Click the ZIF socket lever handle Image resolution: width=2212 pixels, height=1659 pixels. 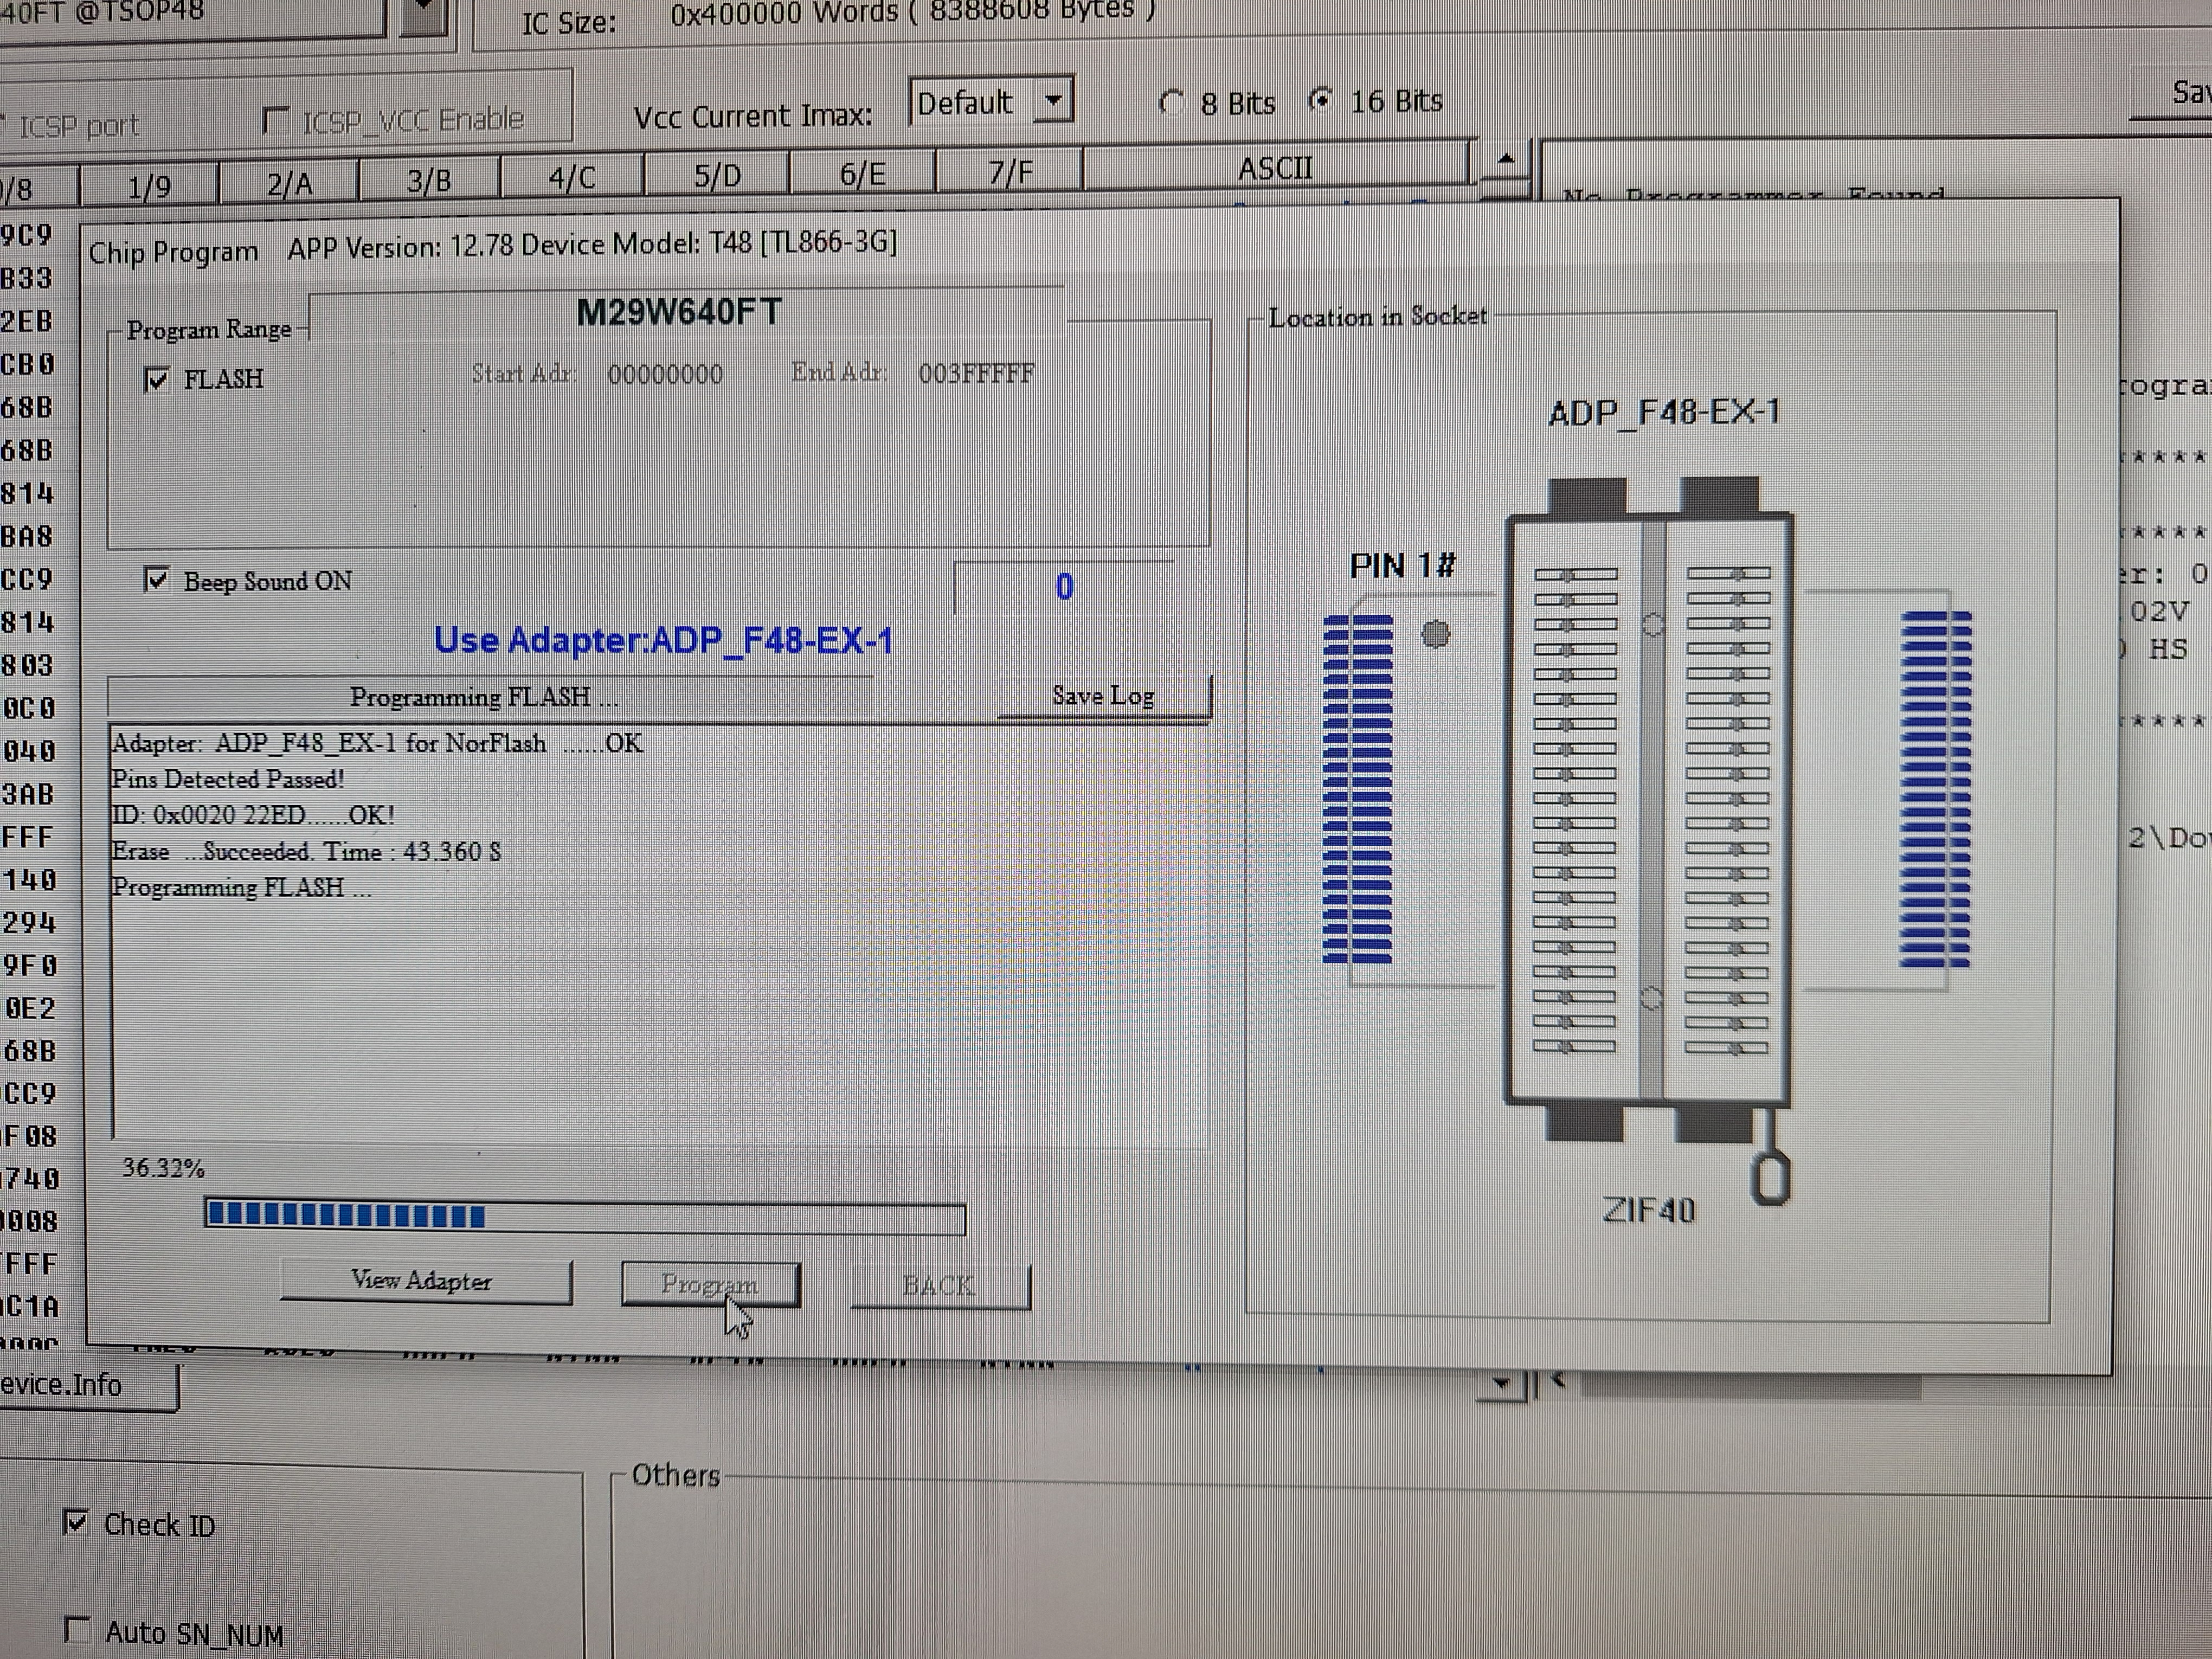tap(1770, 1177)
